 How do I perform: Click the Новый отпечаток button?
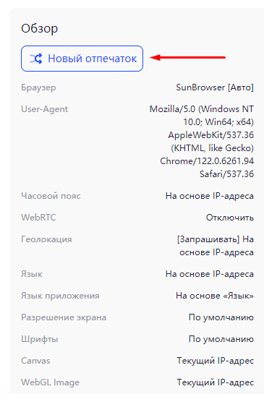click(x=82, y=59)
